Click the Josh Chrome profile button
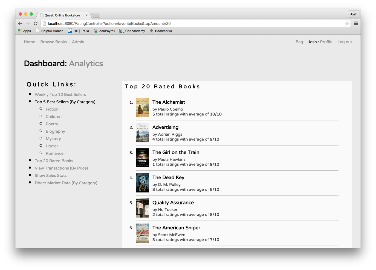 pyautogui.click(x=354, y=14)
